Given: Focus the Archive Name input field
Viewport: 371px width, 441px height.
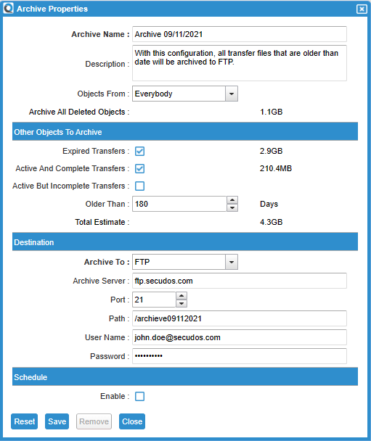Looking at the screenshot, I should click(240, 34).
